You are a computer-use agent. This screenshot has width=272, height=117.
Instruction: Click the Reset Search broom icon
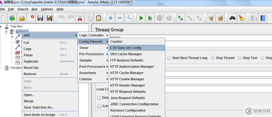tap(242, 18)
